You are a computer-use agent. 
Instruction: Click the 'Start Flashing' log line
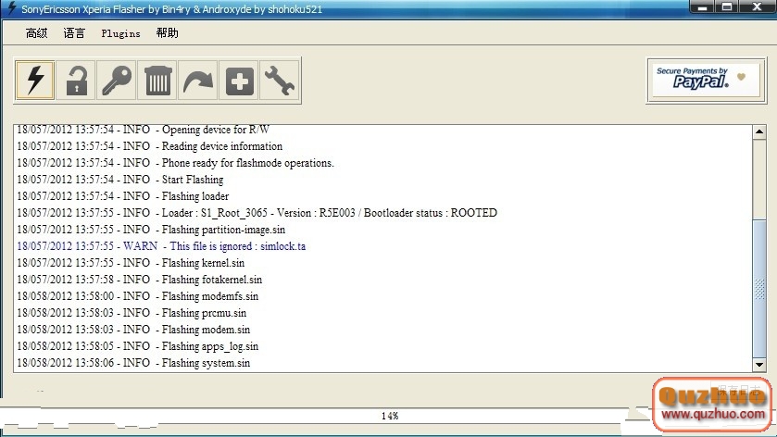(x=119, y=180)
